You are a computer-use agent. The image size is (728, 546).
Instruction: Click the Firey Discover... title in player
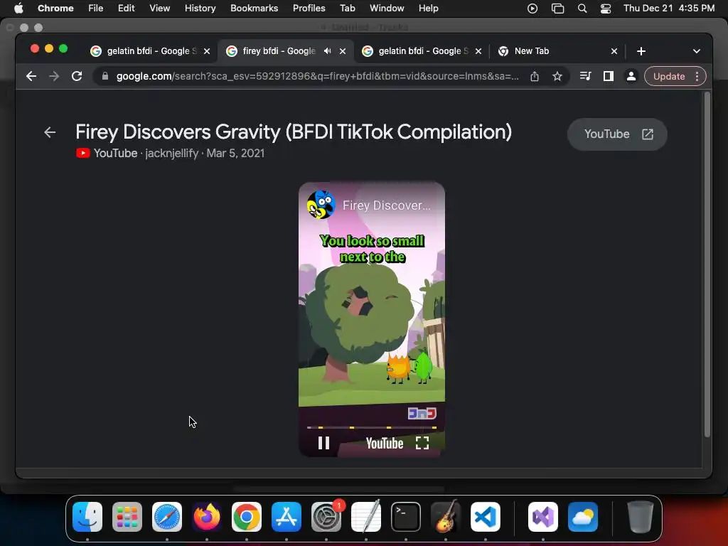pyautogui.click(x=386, y=205)
